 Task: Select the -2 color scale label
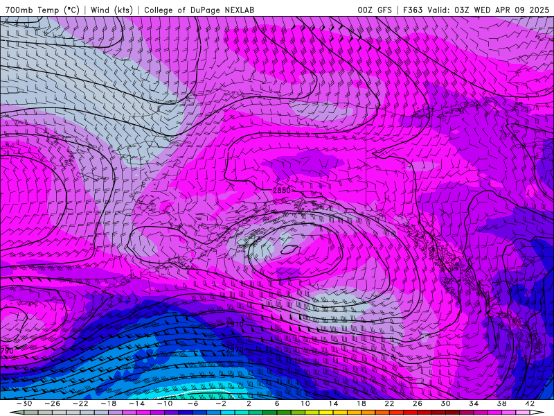coord(221,404)
